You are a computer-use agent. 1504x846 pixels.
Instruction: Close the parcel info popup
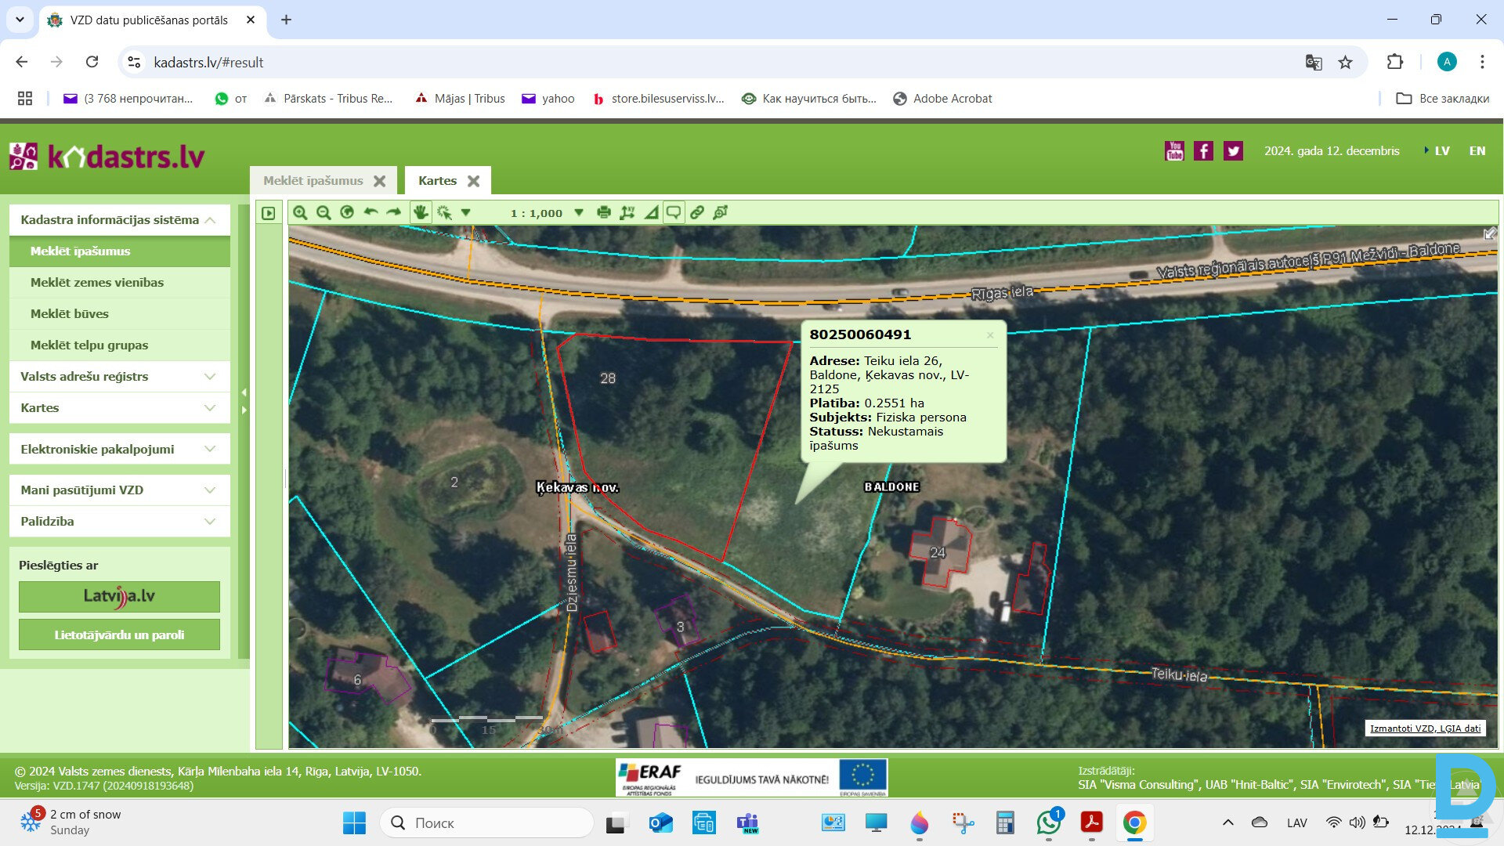[x=990, y=335]
